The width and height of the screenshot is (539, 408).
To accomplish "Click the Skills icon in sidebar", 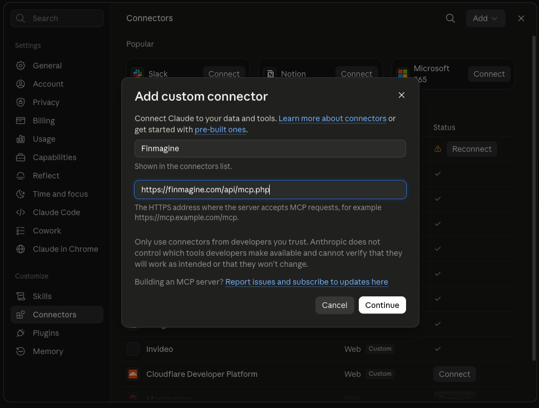I will point(21,296).
